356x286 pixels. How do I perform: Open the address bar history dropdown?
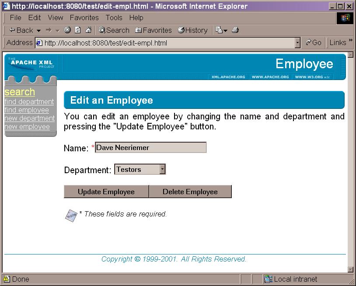pos(298,43)
